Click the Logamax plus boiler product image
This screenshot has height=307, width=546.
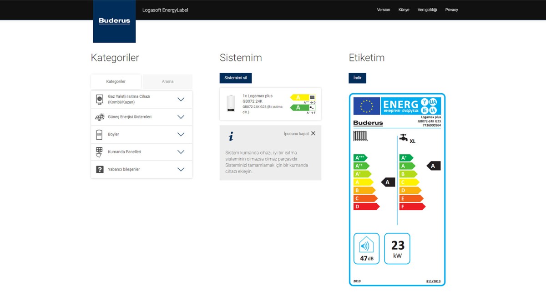[x=231, y=104]
